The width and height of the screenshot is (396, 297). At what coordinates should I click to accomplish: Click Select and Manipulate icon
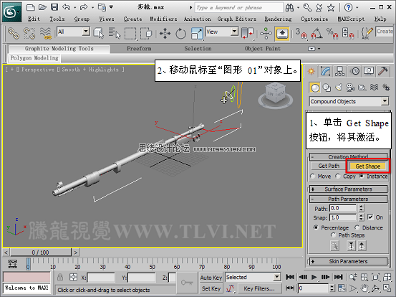tap(266, 34)
